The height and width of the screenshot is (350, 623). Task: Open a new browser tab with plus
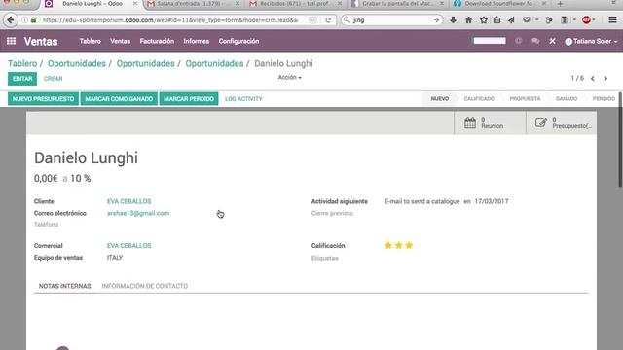560,4
